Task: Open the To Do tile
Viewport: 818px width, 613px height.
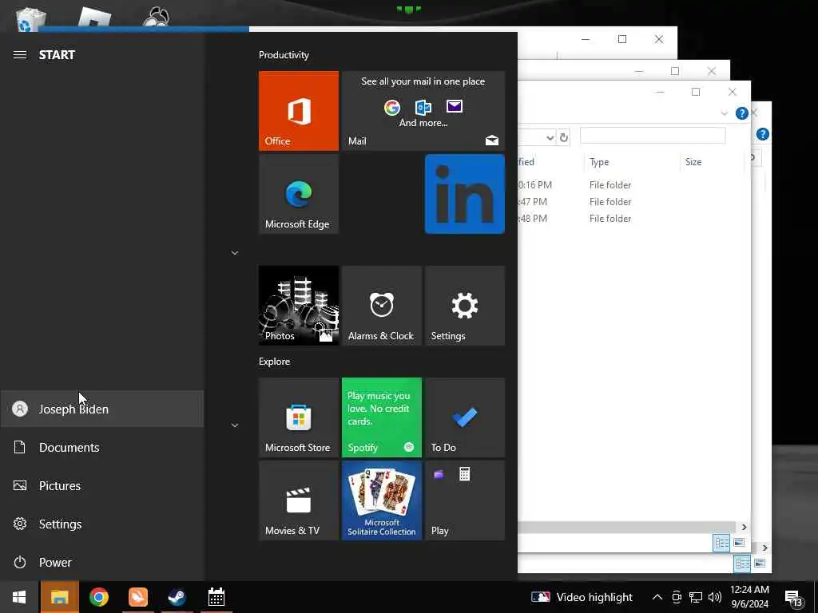Action: pos(465,417)
